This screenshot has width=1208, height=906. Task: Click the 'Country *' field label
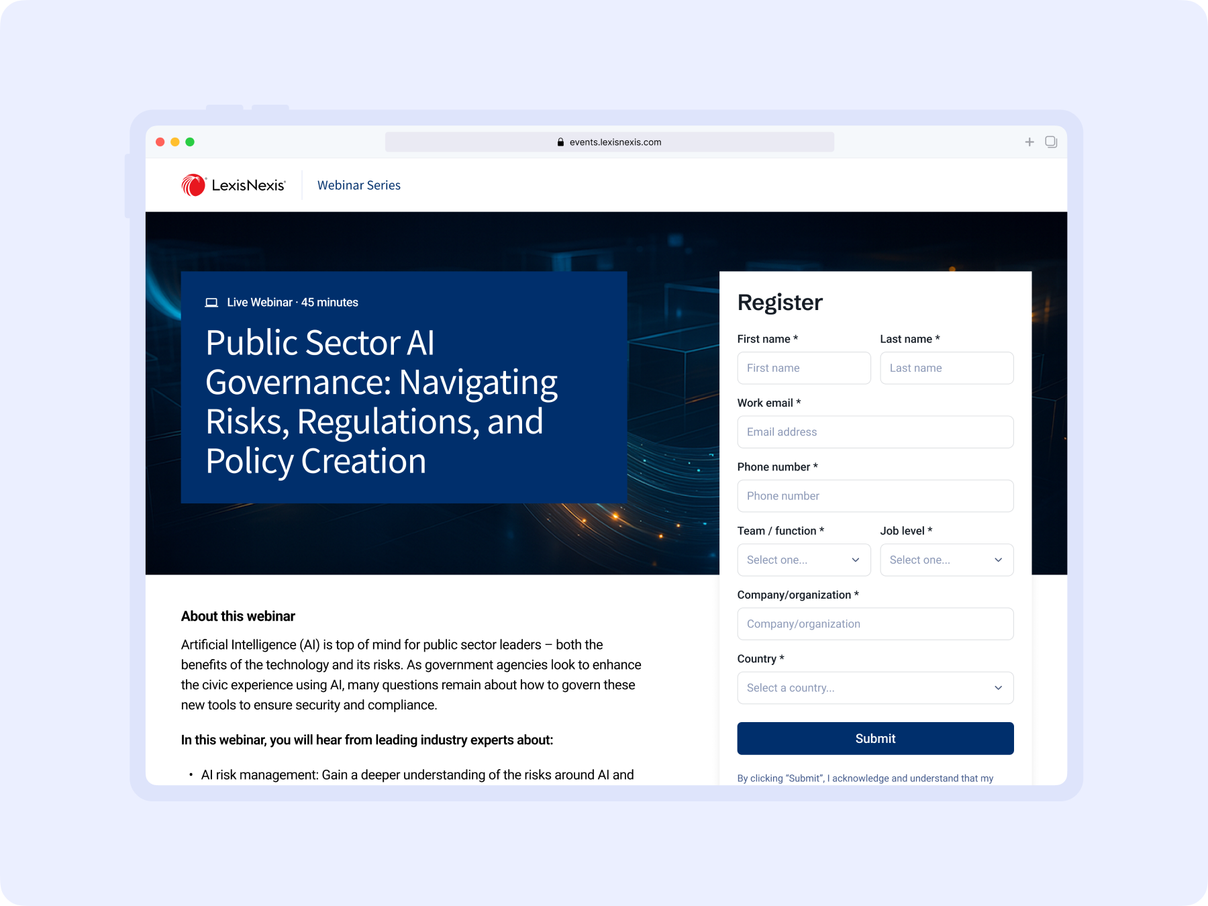[761, 659]
